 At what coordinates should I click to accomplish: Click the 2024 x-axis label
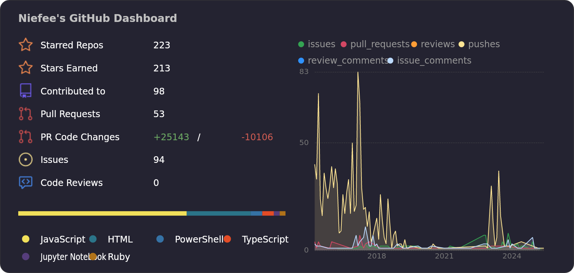(x=512, y=256)
